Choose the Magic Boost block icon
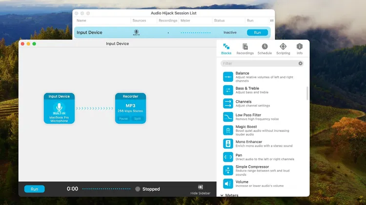366x205 pixels. click(x=228, y=130)
